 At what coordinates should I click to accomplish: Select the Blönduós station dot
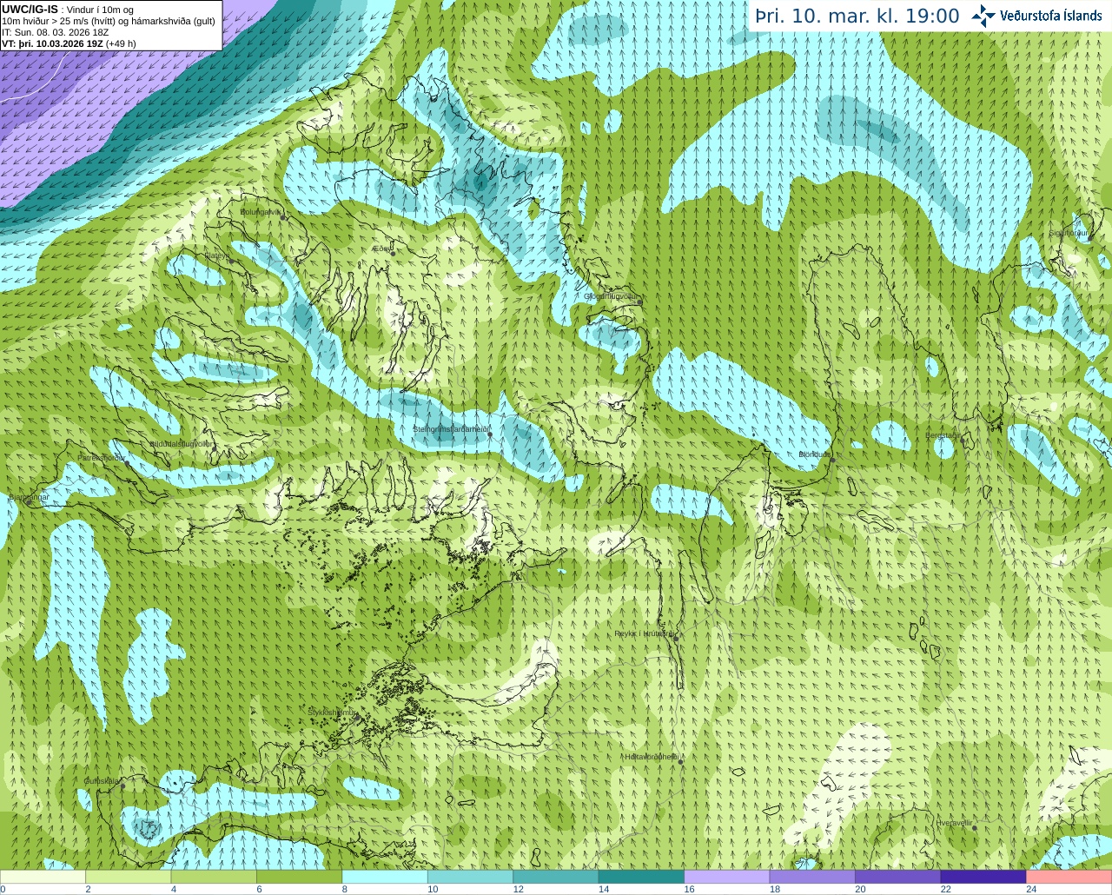tap(831, 460)
